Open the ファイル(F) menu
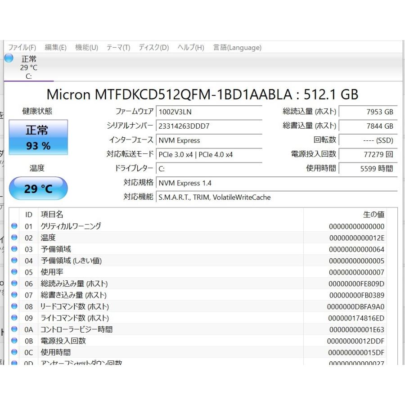This screenshot has height=405, width=405. tap(22, 48)
